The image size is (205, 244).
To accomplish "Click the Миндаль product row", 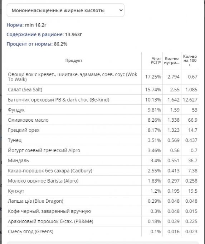I will pos(103,160).
